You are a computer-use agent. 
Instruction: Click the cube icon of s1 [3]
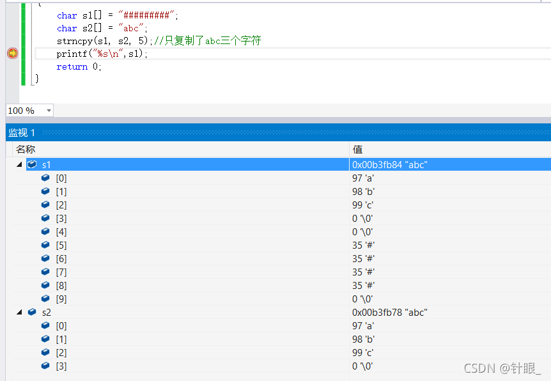[x=45, y=218]
